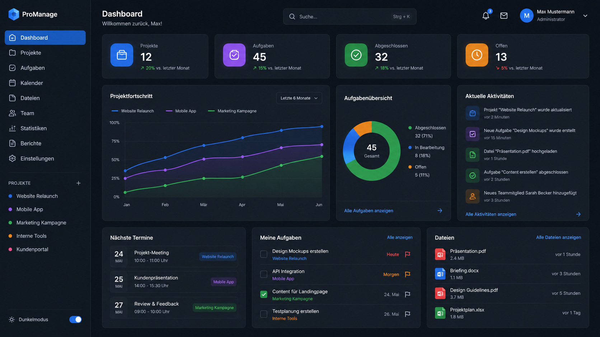Viewport: 600px width, 337px height.
Task: Expand the user menu chevron
Action: click(585, 16)
